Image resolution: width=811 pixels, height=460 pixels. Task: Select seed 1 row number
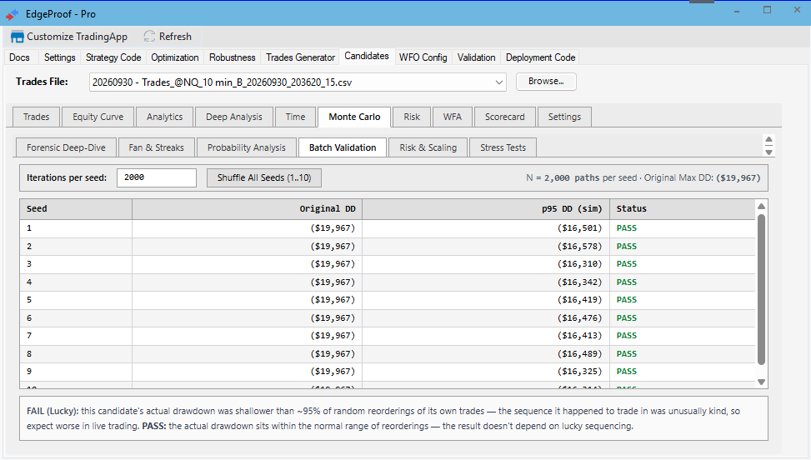click(x=29, y=228)
